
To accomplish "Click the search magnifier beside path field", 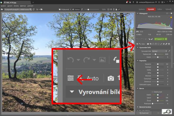I will point(31,9).
